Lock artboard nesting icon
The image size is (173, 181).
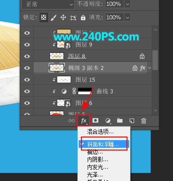pyautogui.click(x=73, y=18)
